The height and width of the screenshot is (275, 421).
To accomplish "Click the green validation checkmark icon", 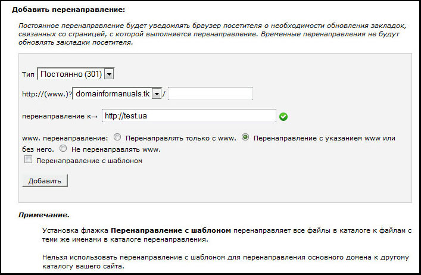I will [x=283, y=117].
